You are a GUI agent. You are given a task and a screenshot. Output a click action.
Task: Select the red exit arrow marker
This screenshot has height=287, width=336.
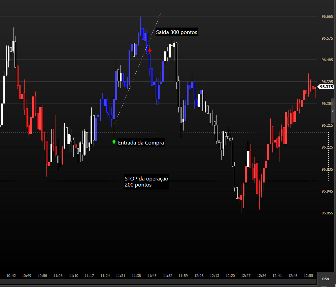coord(149,50)
